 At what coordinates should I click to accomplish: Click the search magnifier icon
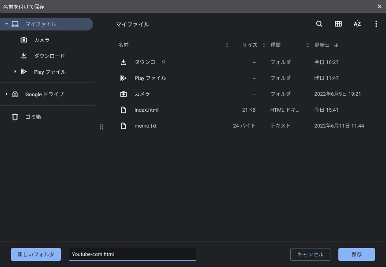click(319, 24)
